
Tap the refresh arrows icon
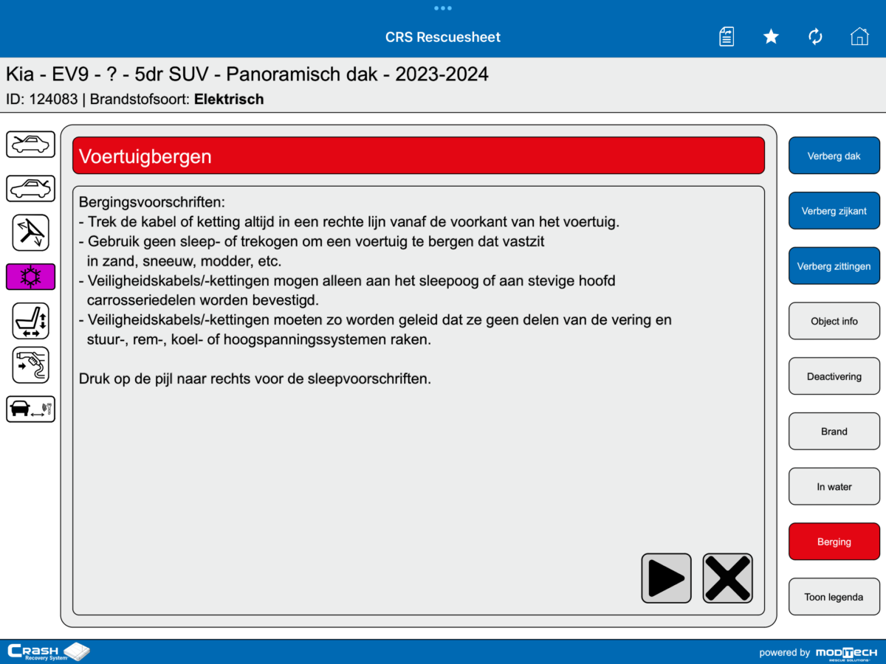tap(815, 37)
